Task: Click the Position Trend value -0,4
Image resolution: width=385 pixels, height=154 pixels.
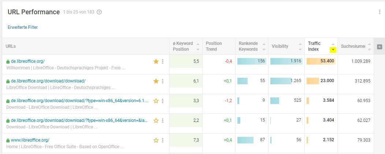Action: [x=228, y=61]
